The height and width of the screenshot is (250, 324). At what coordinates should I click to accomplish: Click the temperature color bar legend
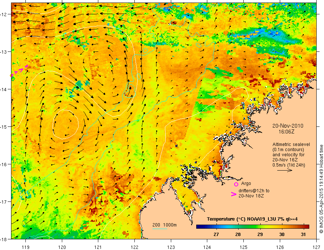point(253,226)
